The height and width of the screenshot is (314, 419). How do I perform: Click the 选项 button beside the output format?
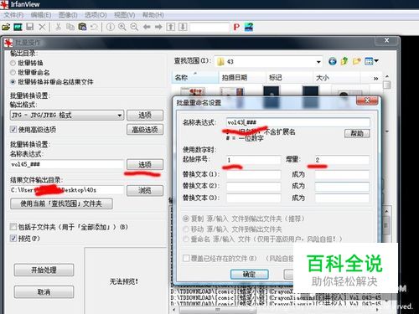pyautogui.click(x=145, y=115)
